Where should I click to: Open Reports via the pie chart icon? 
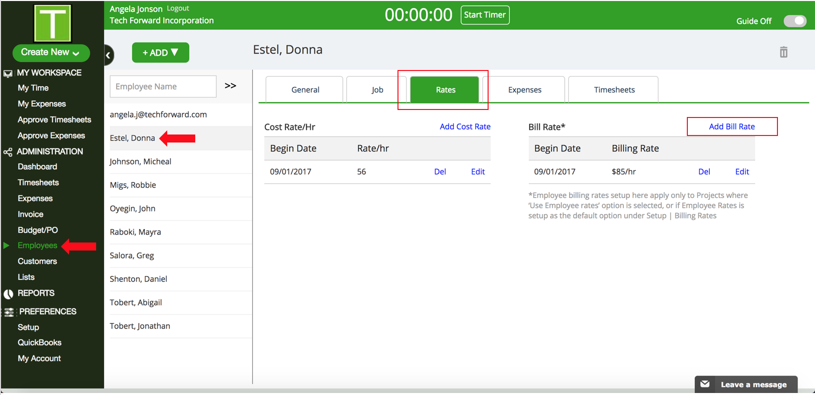click(8, 293)
